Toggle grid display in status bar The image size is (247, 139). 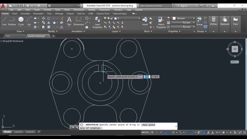(152, 132)
